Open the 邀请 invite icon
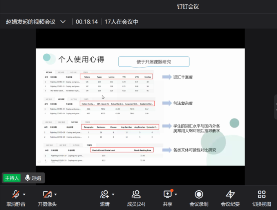 pos(104,195)
